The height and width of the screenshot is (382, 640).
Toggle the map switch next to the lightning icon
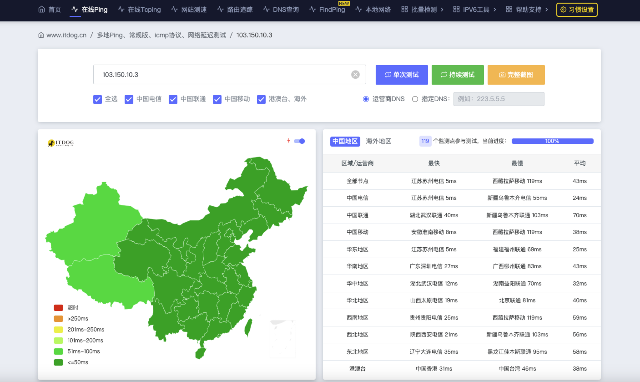[x=299, y=141]
